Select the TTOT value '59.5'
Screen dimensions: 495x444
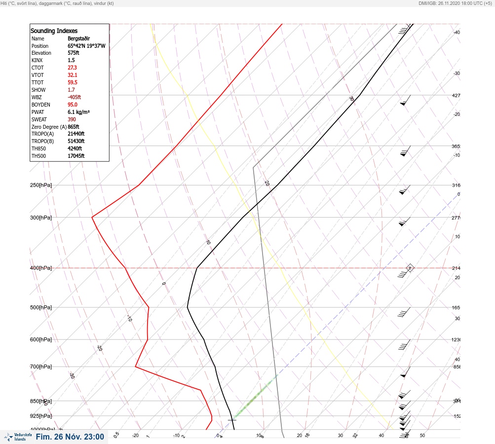pos(72,82)
